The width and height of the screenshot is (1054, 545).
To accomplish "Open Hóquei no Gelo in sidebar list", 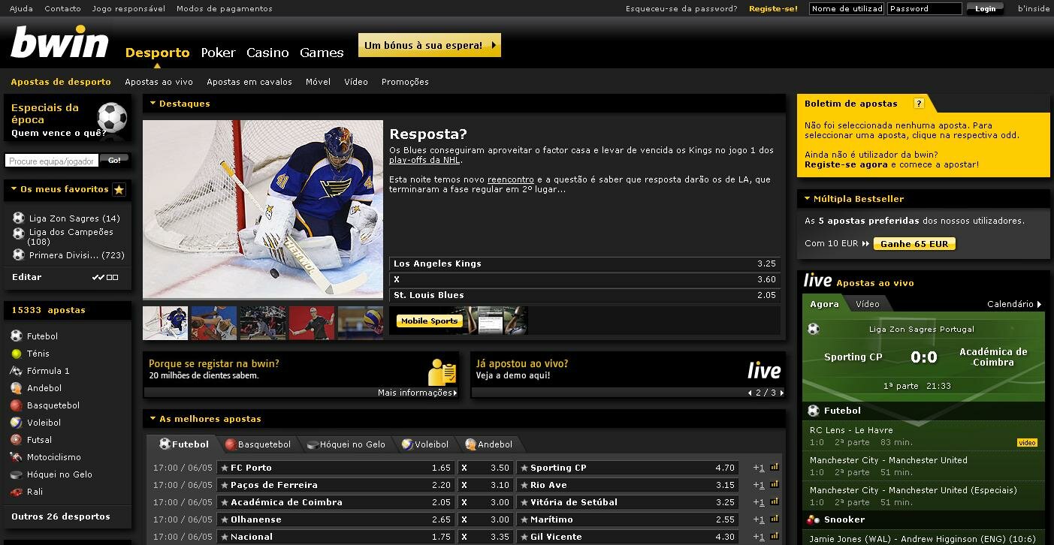I will [59, 474].
